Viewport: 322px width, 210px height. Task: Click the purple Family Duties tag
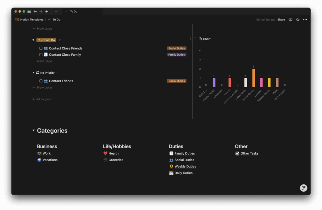click(x=176, y=55)
